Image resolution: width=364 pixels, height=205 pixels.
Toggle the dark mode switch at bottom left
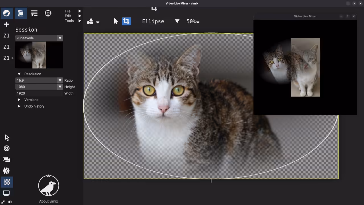coord(10,202)
